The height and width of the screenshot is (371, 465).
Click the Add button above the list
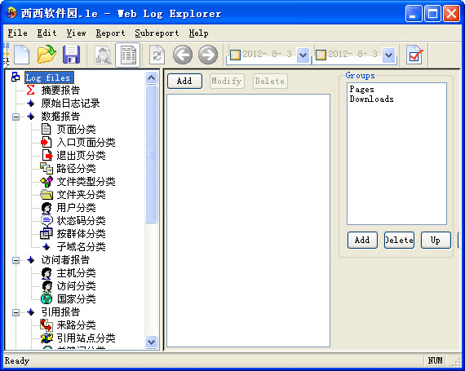tap(184, 81)
